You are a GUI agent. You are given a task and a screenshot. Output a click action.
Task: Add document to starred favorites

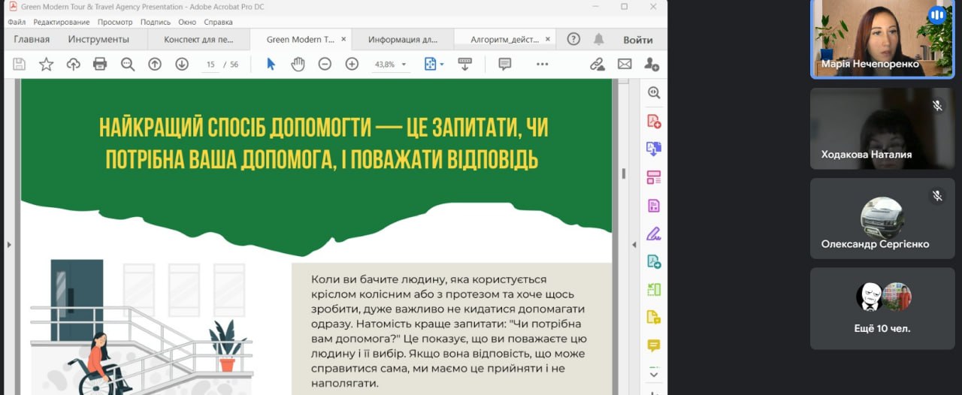pyautogui.click(x=46, y=65)
